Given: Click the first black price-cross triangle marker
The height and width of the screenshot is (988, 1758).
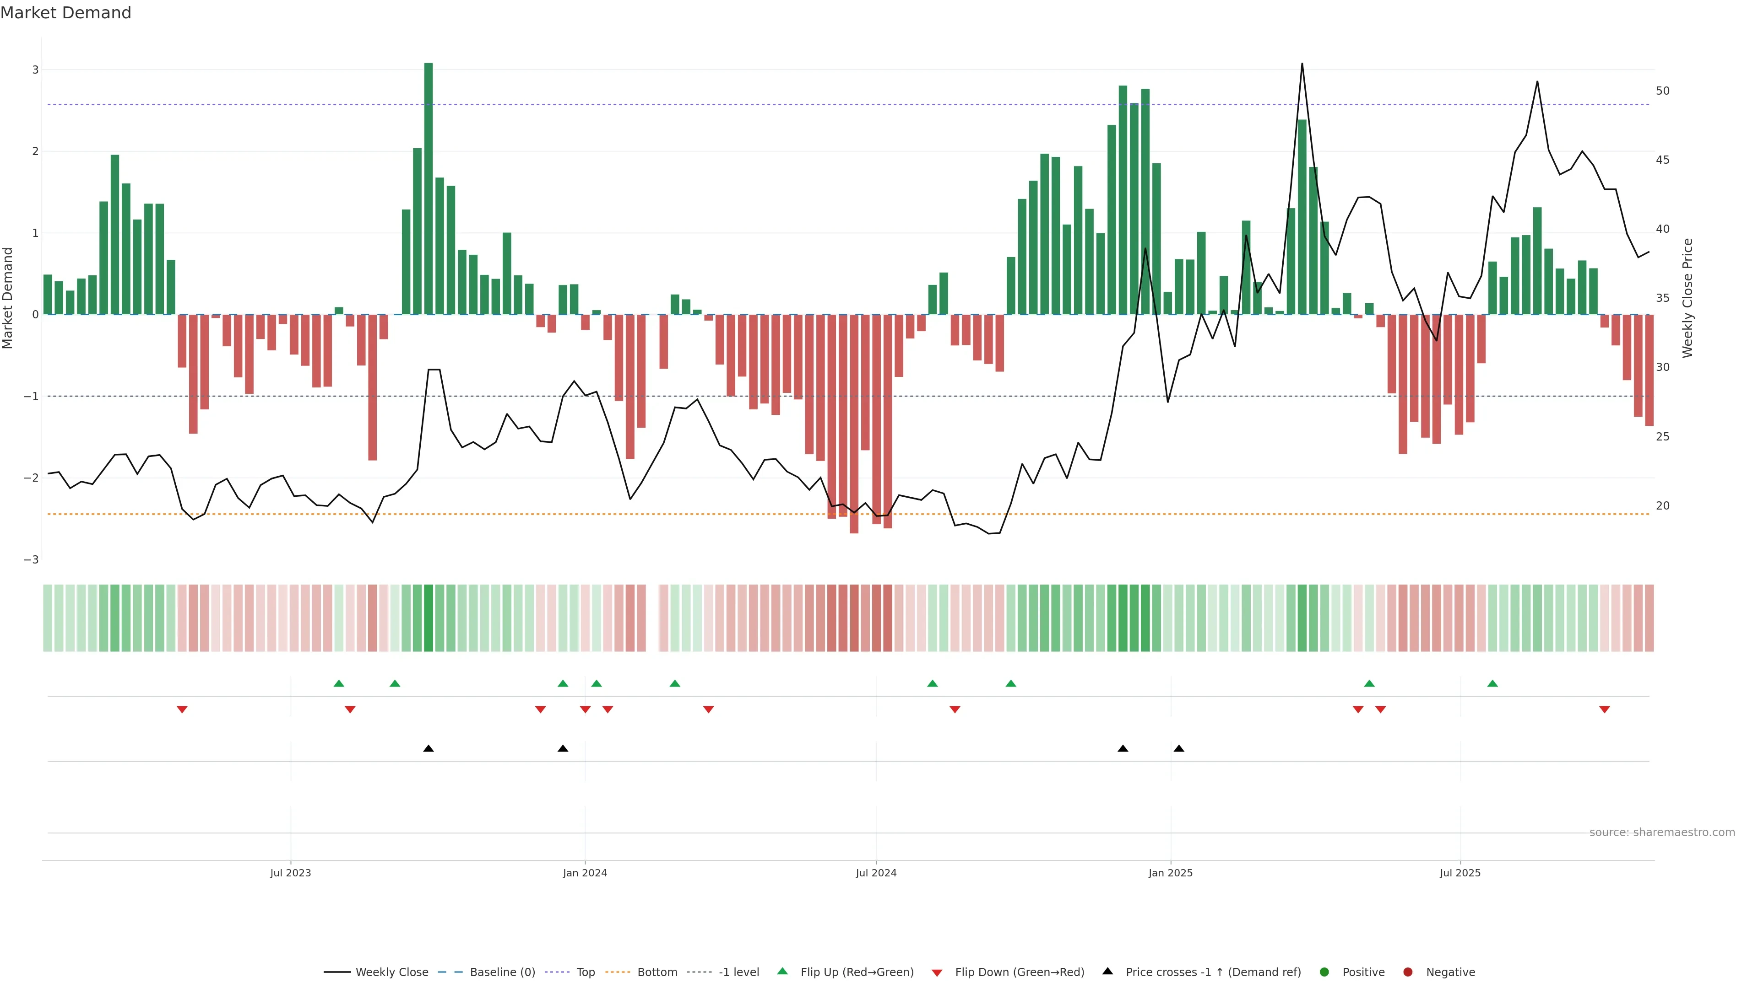Looking at the screenshot, I should [428, 749].
